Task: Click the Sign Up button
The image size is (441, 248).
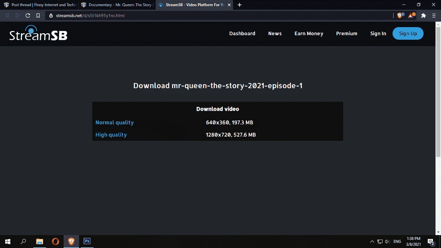Action: click(x=408, y=34)
